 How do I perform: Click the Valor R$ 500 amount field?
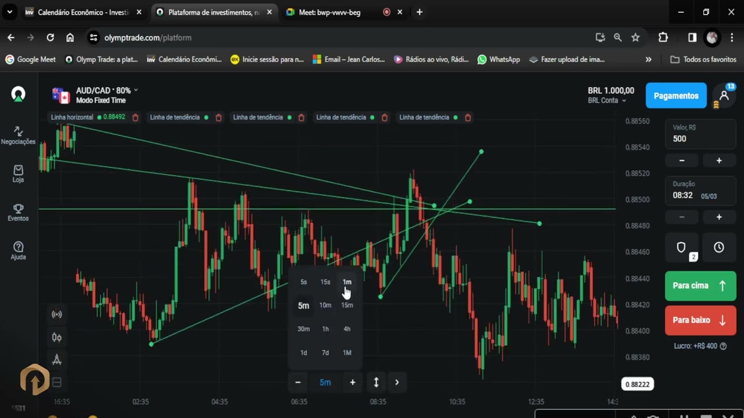coord(700,134)
